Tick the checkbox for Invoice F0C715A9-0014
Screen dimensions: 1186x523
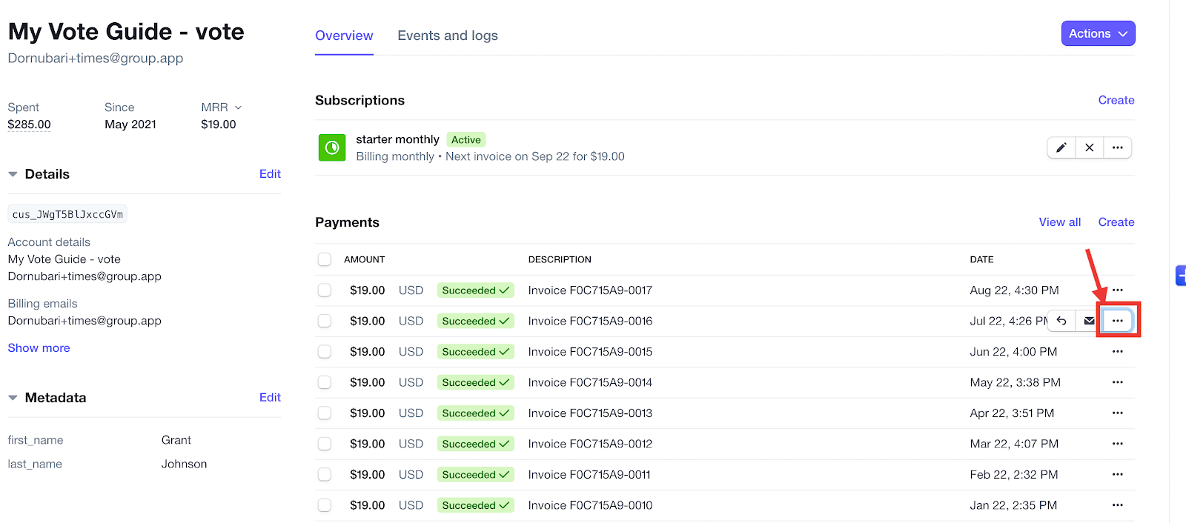coord(325,382)
